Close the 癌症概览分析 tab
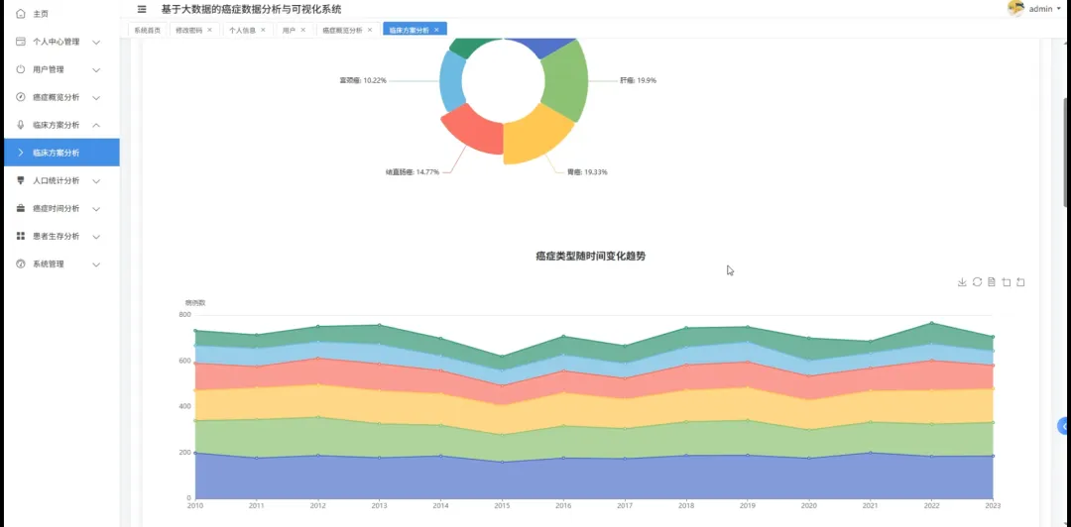This screenshot has height=527, width=1071. coord(370,30)
